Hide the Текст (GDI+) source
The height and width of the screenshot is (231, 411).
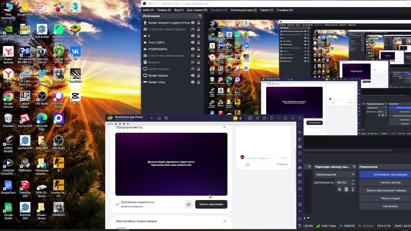click(193, 42)
